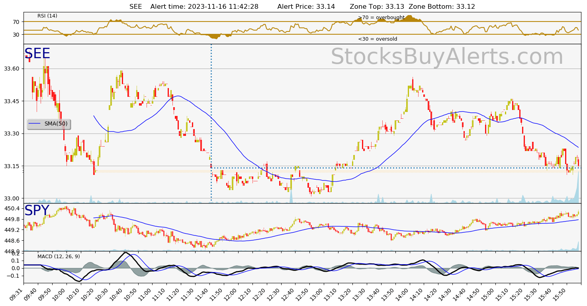
Task: Click the 33.60 price axis label
Action: [12, 69]
